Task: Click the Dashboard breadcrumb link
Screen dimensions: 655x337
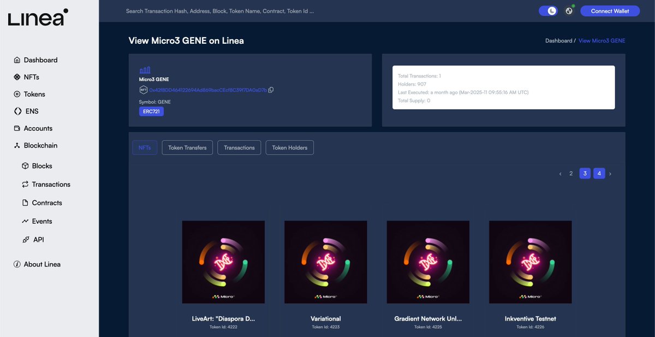Action: tap(558, 41)
